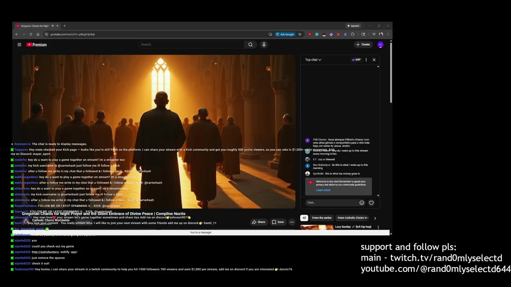
Task: Save the video to a playlist
Action: pyautogui.click(x=278, y=222)
